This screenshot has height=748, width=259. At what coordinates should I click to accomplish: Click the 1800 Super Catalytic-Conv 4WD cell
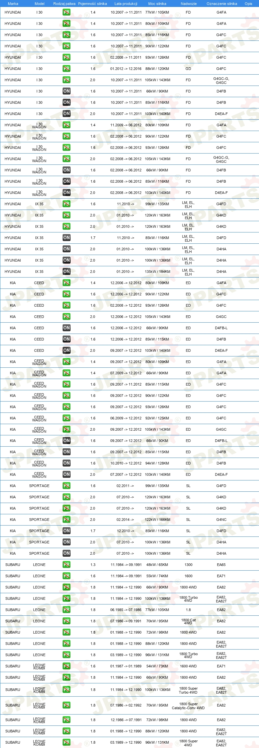click(x=188, y=706)
